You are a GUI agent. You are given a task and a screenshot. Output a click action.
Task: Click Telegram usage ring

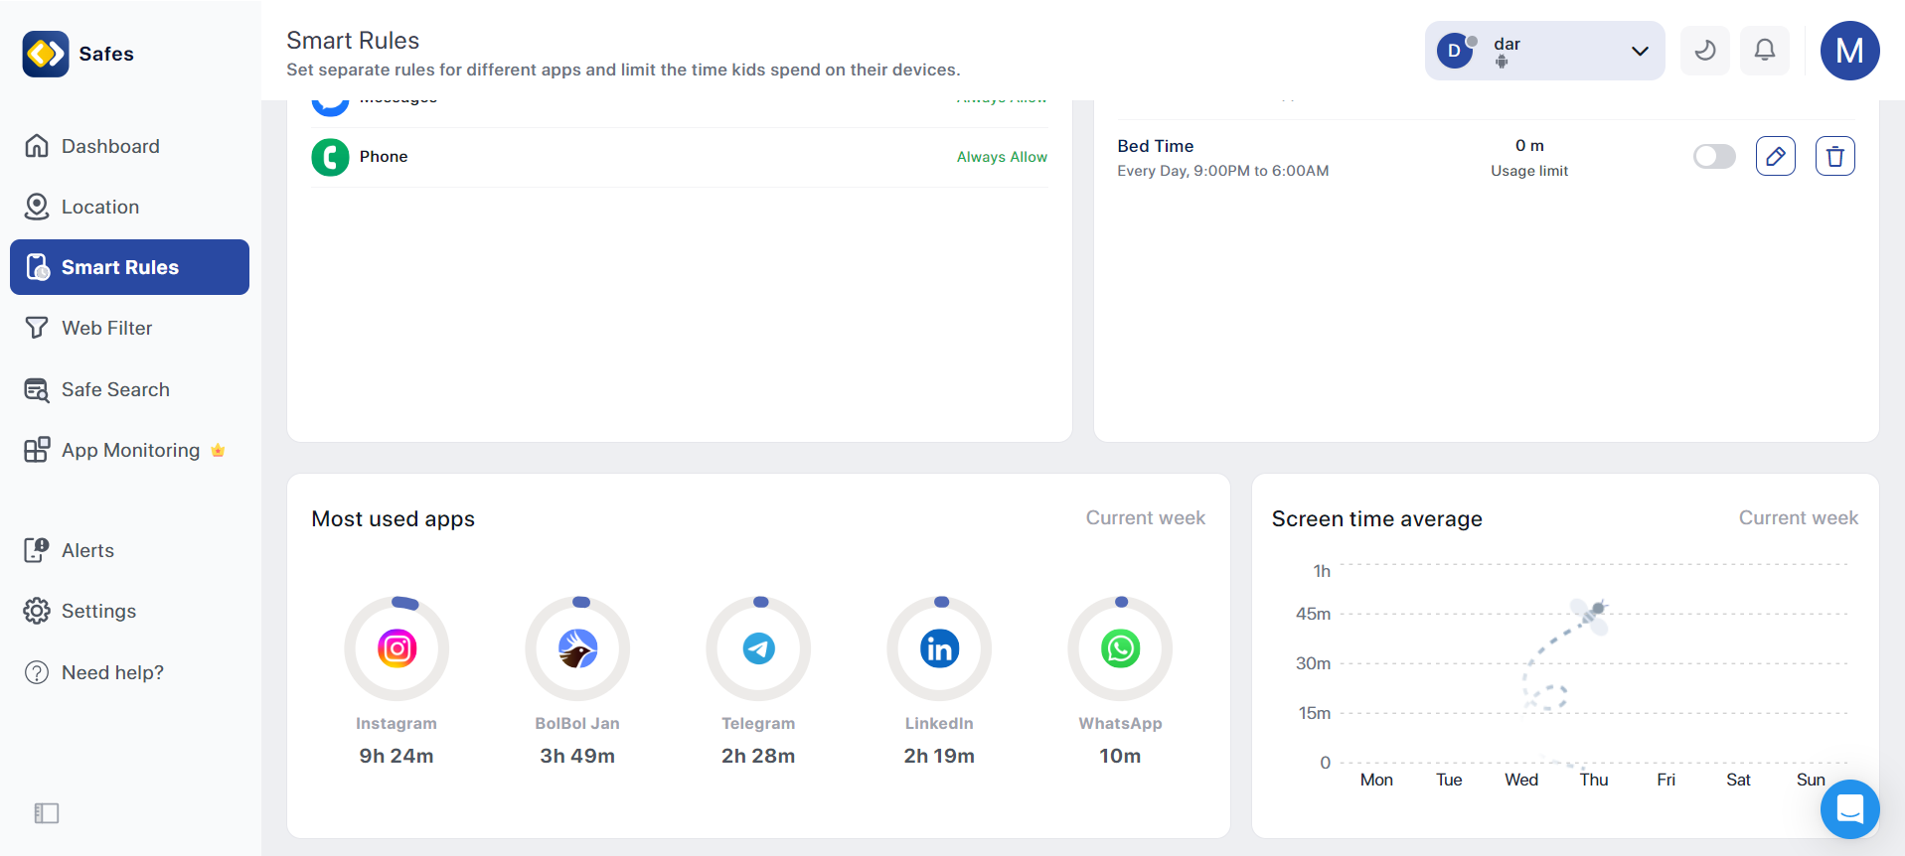[x=758, y=648]
